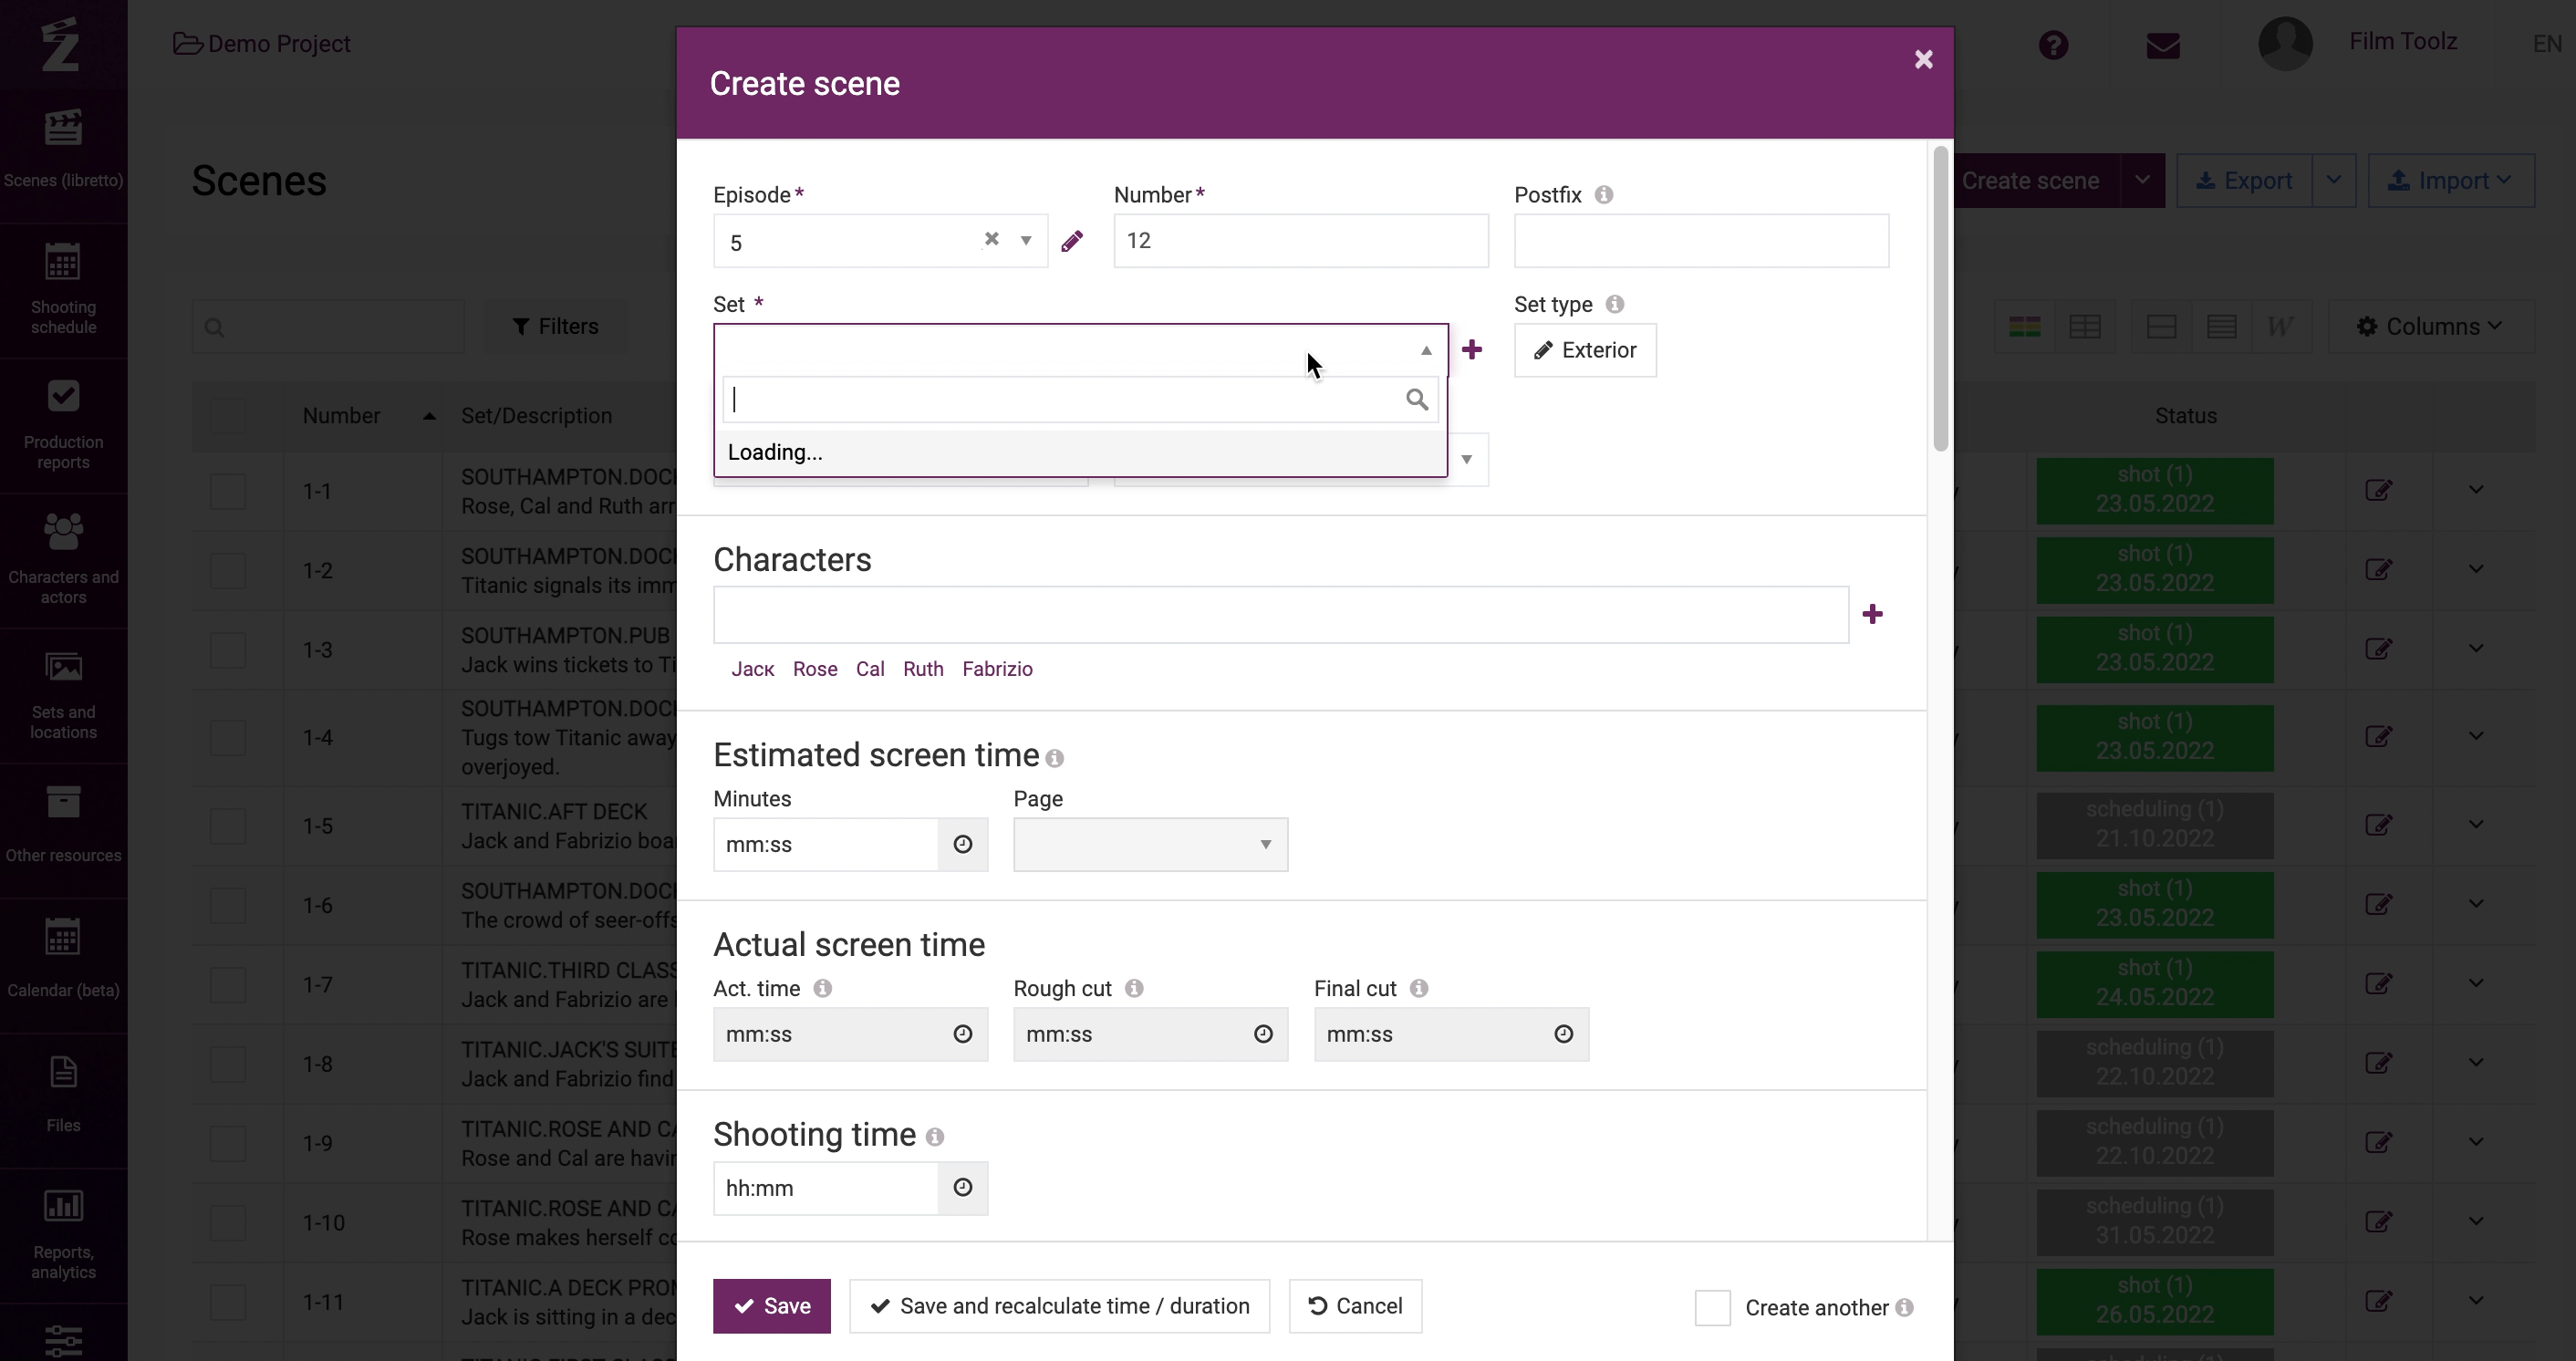Click search icon in Set dropdown
Viewport: 2576px width, 1361px height.
point(1416,399)
